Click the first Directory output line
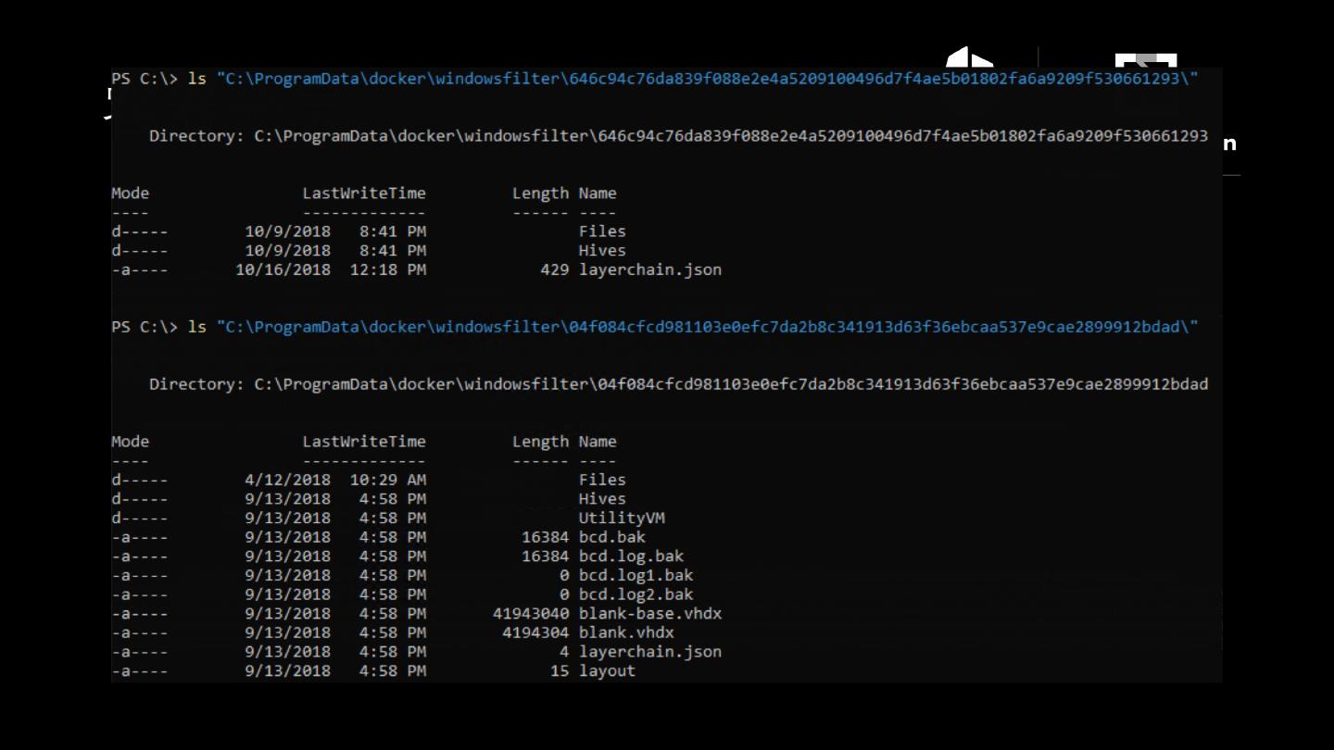The height and width of the screenshot is (750, 1334). 678,136
